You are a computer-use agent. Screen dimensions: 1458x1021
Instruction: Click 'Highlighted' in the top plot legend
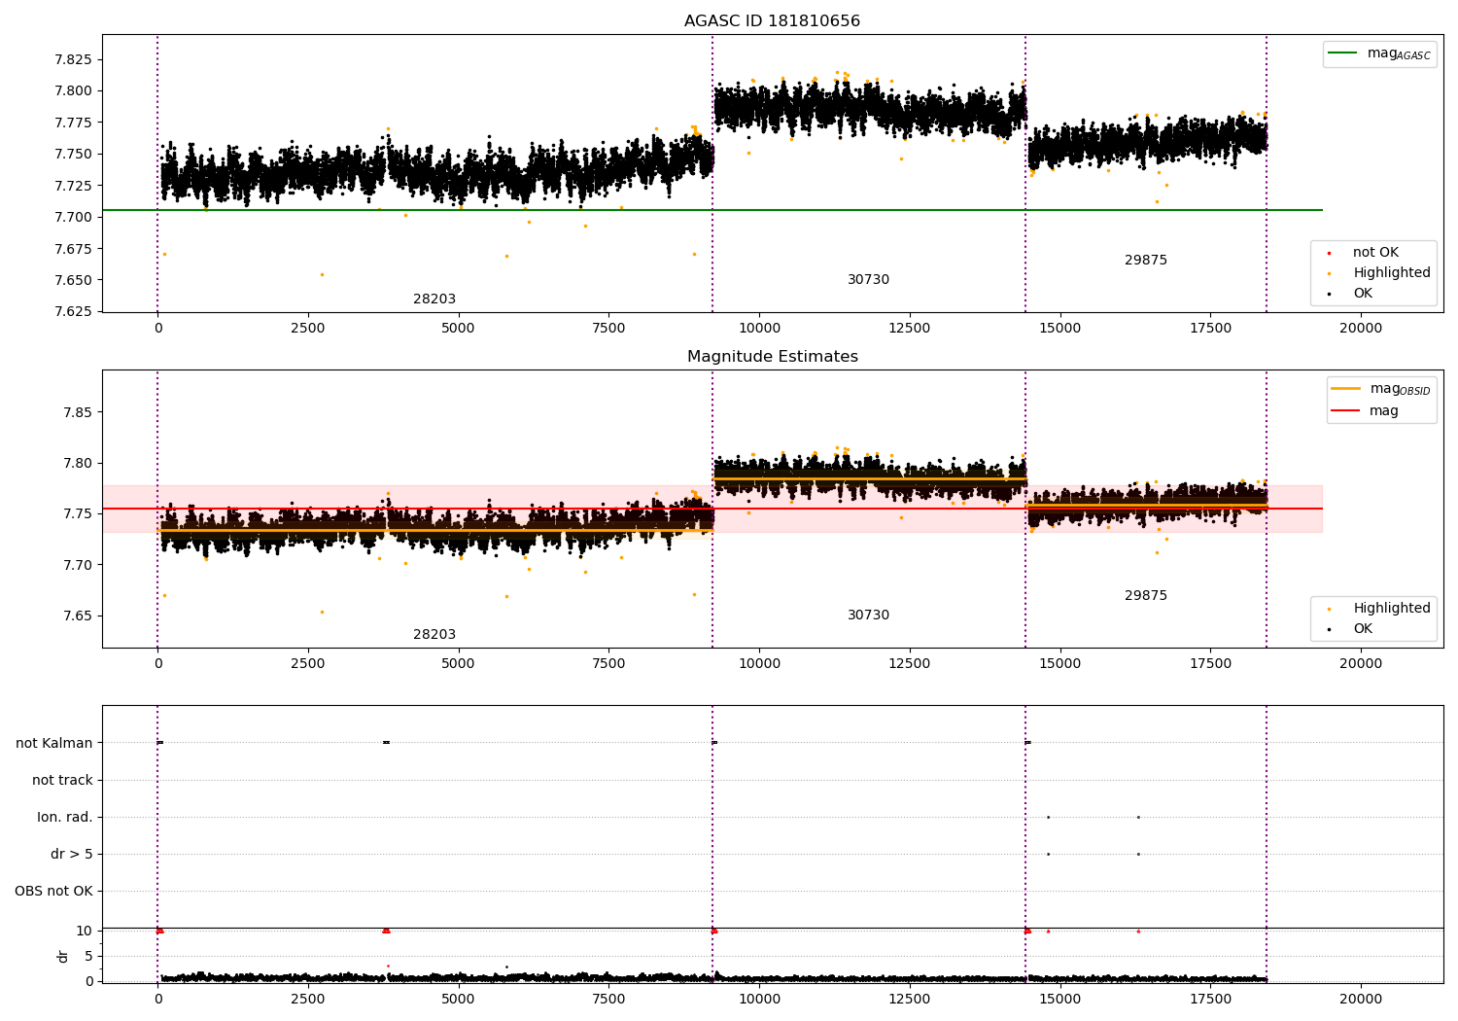(x=1391, y=272)
